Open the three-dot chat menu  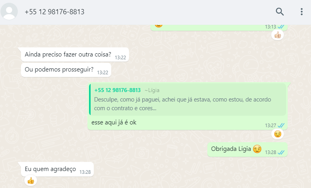pos(302,12)
